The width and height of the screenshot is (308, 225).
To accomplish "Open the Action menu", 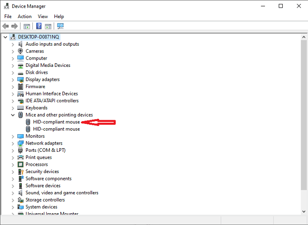I will coord(24,16).
